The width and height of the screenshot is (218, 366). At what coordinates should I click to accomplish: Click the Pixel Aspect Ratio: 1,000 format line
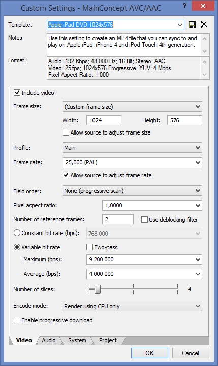78,75
